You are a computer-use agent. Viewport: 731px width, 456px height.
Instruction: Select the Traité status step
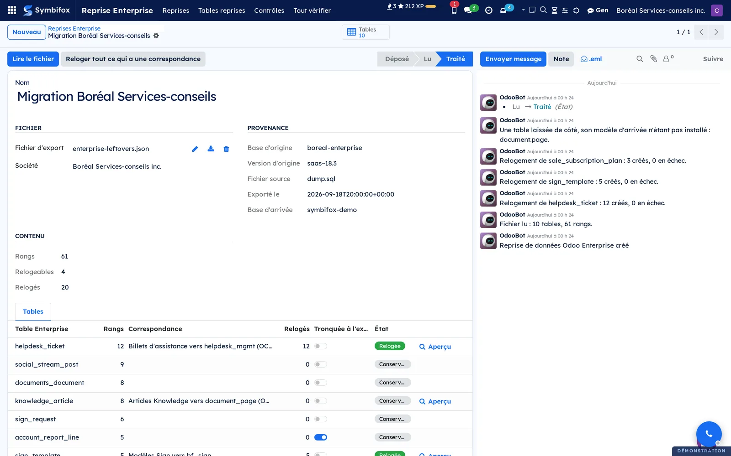tap(456, 59)
